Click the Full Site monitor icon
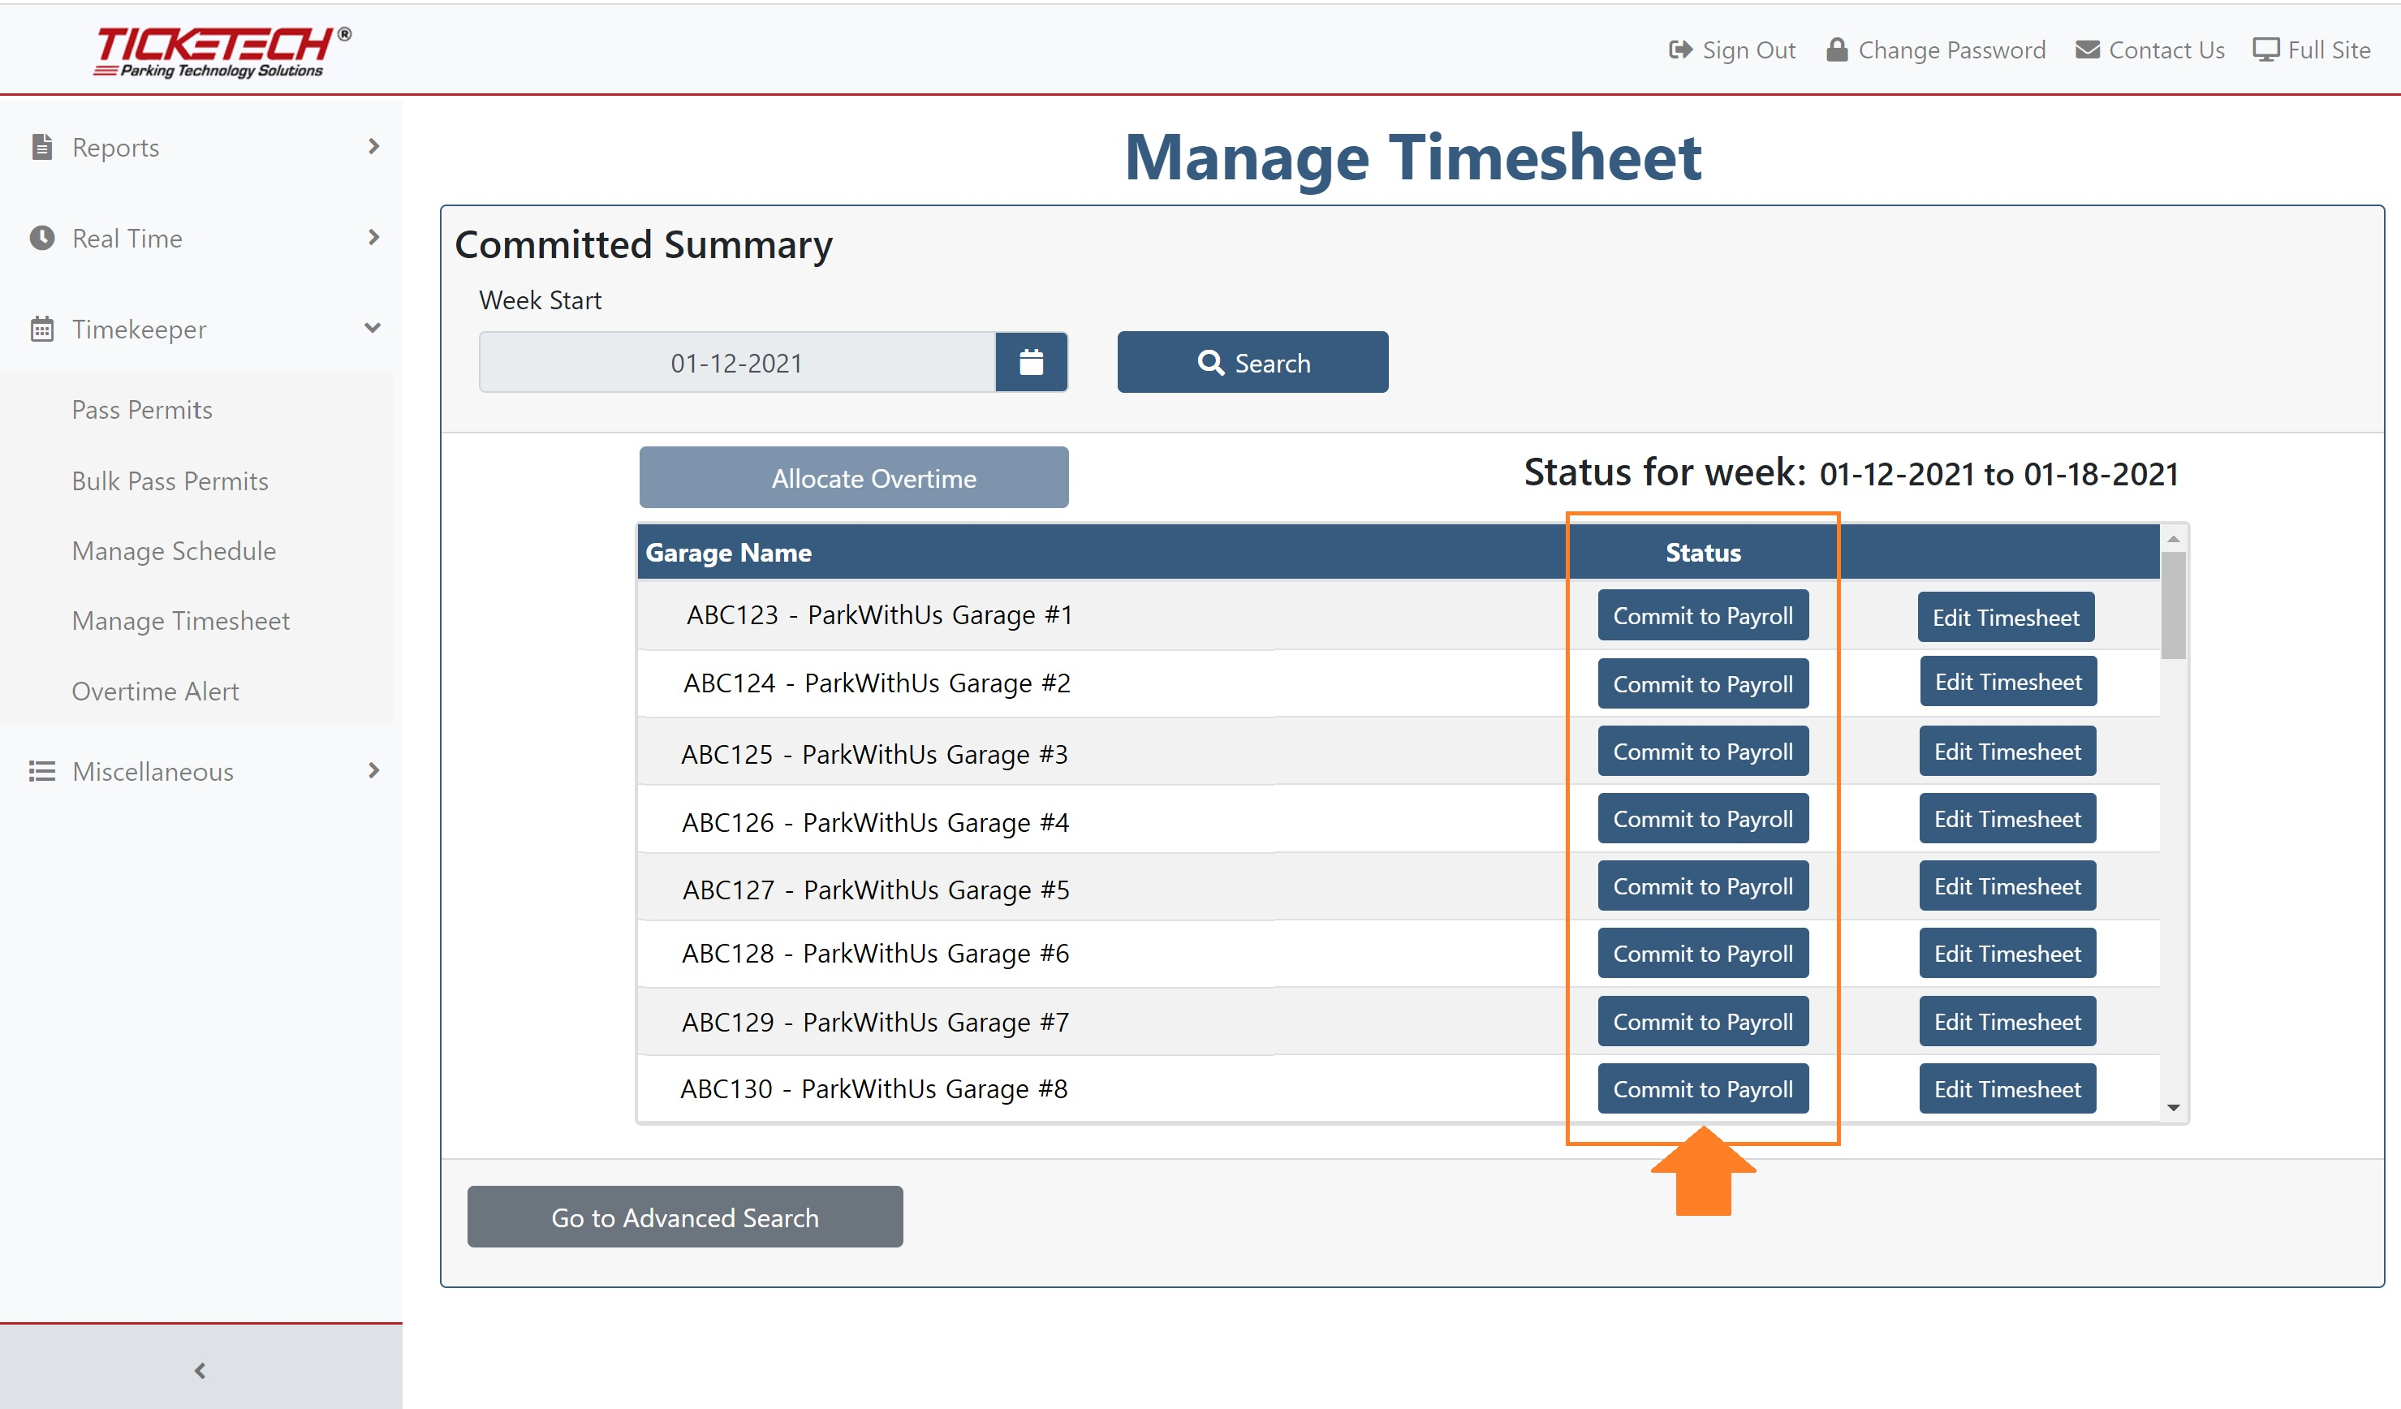This screenshot has width=2401, height=1409. [2265, 50]
